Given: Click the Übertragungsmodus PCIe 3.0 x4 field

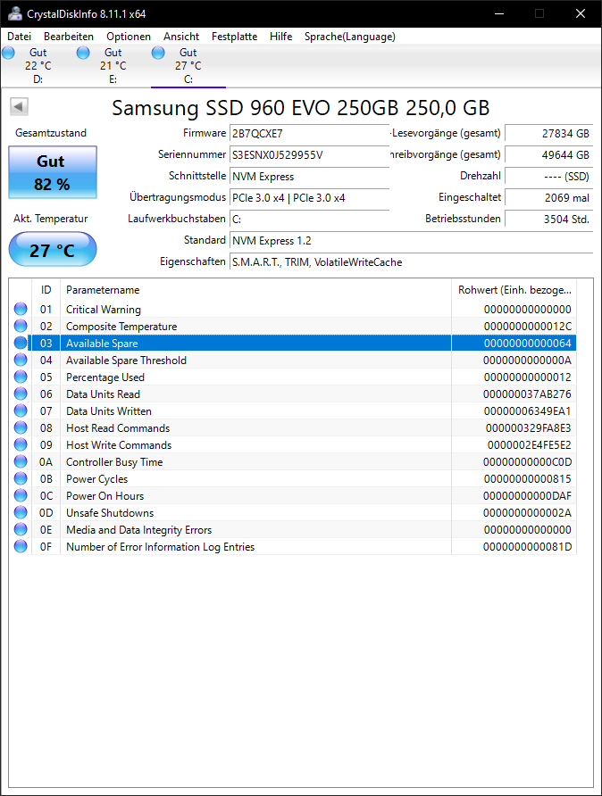Looking at the screenshot, I should [x=309, y=197].
